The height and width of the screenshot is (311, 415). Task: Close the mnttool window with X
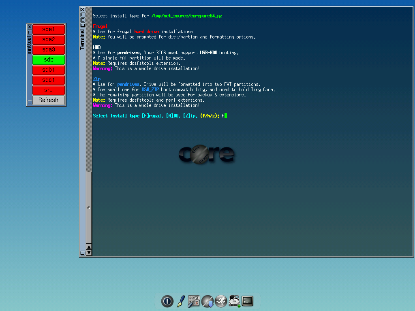[x=30, y=27]
